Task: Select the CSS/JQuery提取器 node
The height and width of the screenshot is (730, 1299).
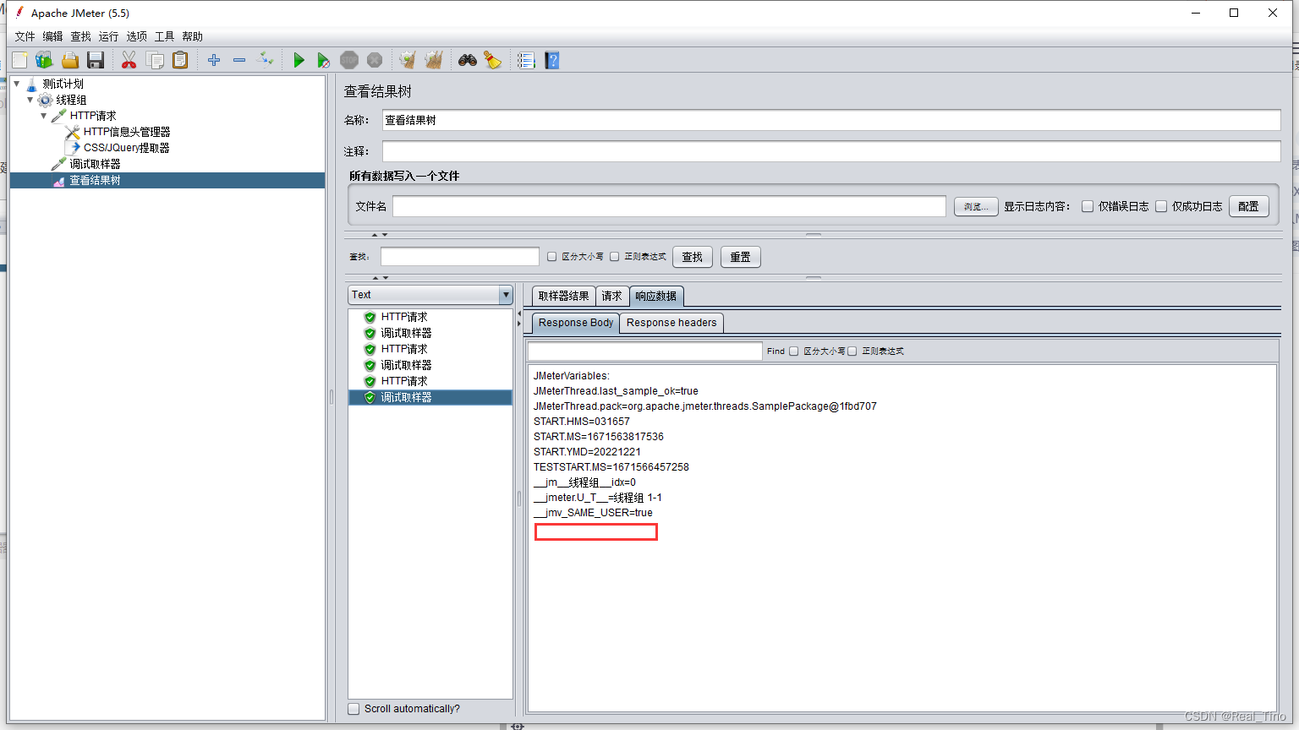Action: click(x=127, y=148)
